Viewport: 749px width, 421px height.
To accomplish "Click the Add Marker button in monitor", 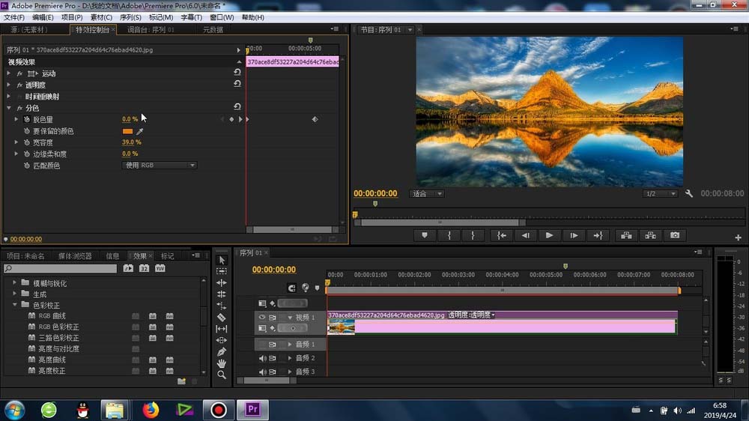I will [424, 235].
